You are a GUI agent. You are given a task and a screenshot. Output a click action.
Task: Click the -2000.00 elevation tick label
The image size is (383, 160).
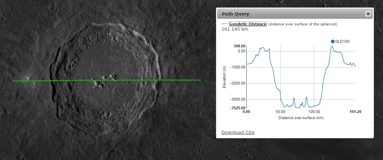(x=238, y=83)
